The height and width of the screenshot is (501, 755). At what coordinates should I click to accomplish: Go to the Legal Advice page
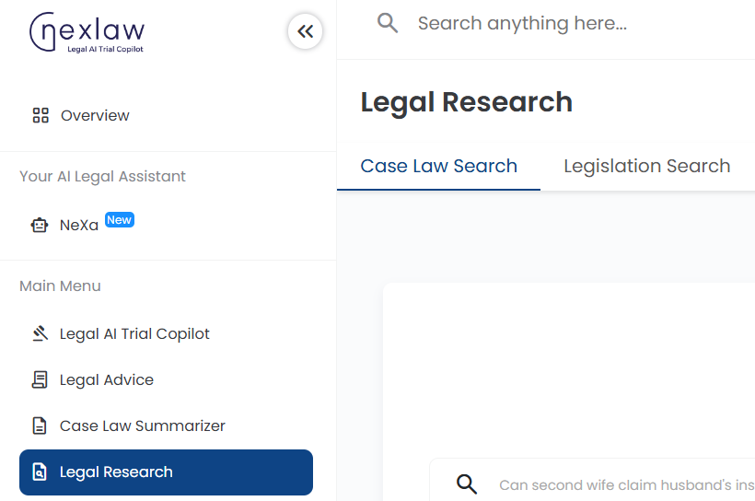pyautogui.click(x=106, y=379)
